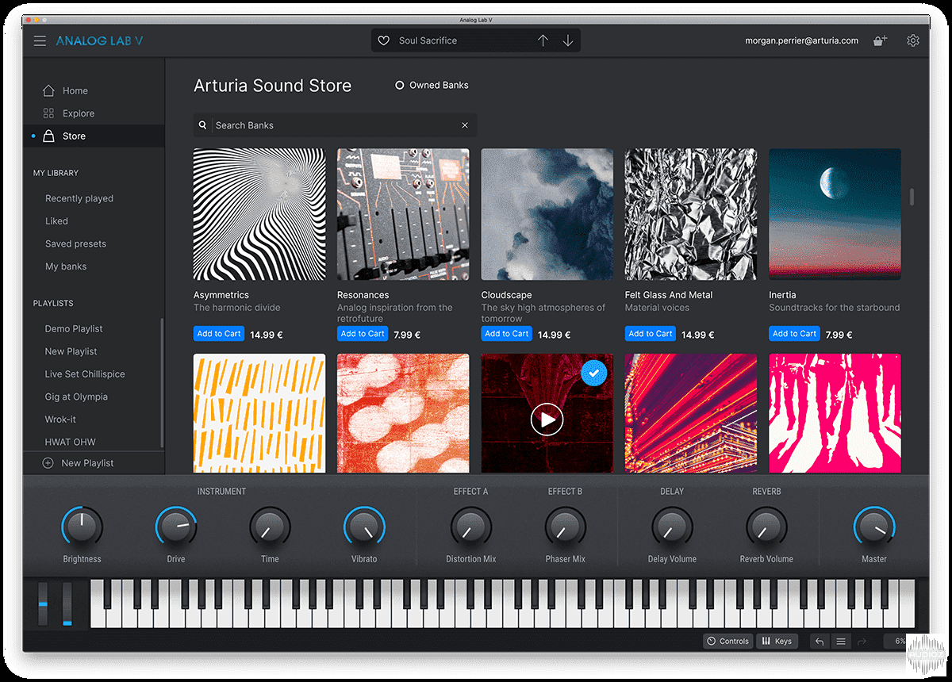952x682 pixels.
Task: Open the Felt Glass And Metal foil thumbnail
Action: [691, 215]
